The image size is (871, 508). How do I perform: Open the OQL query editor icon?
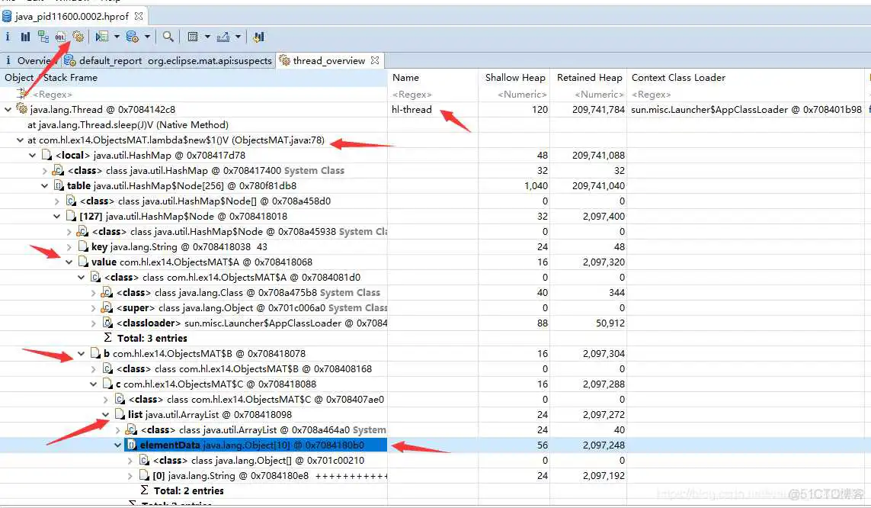[x=60, y=37]
